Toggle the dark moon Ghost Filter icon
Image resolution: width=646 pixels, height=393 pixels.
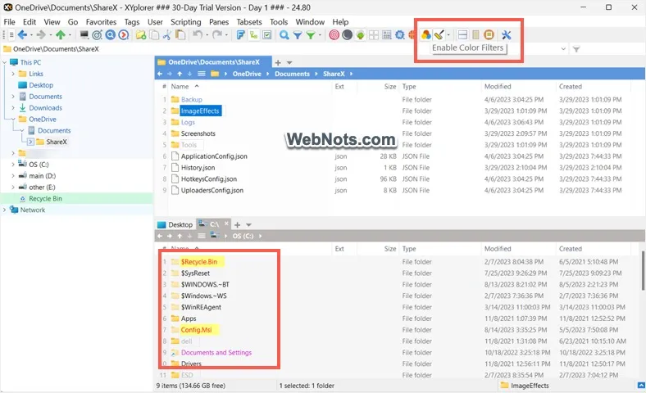(348, 35)
